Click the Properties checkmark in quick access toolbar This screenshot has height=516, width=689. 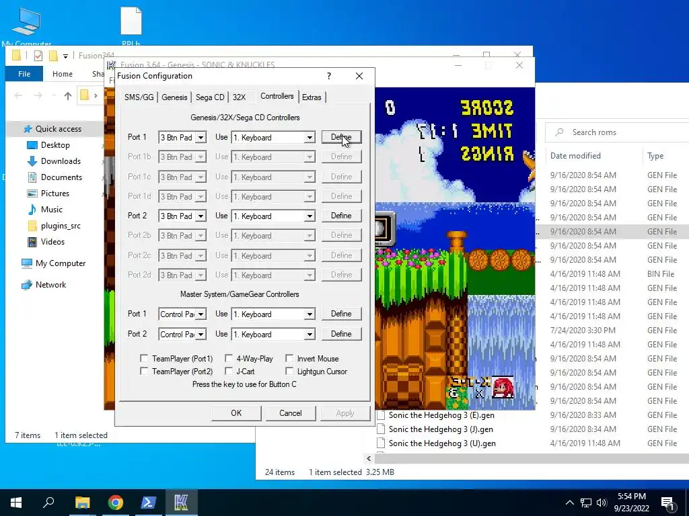coord(38,56)
